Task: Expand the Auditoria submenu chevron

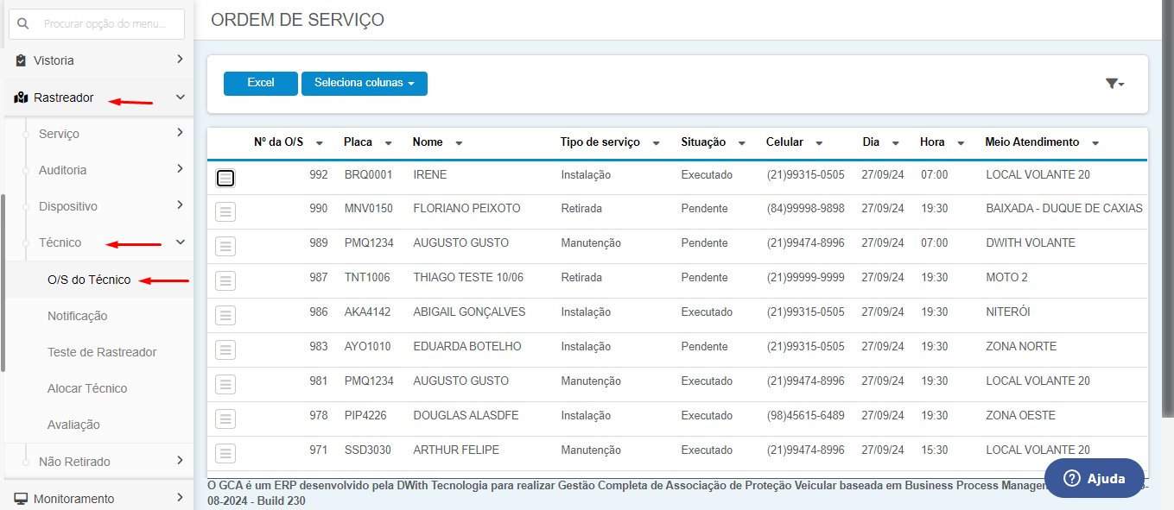Action: tap(180, 169)
